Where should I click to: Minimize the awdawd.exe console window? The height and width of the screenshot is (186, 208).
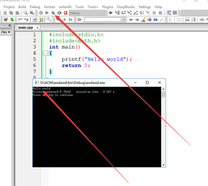[135, 83]
